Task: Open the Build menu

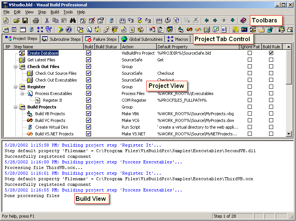Action: pos(55,12)
